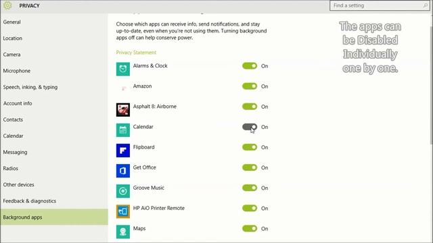
Task: Click the Flipboard app icon
Action: 123,151
